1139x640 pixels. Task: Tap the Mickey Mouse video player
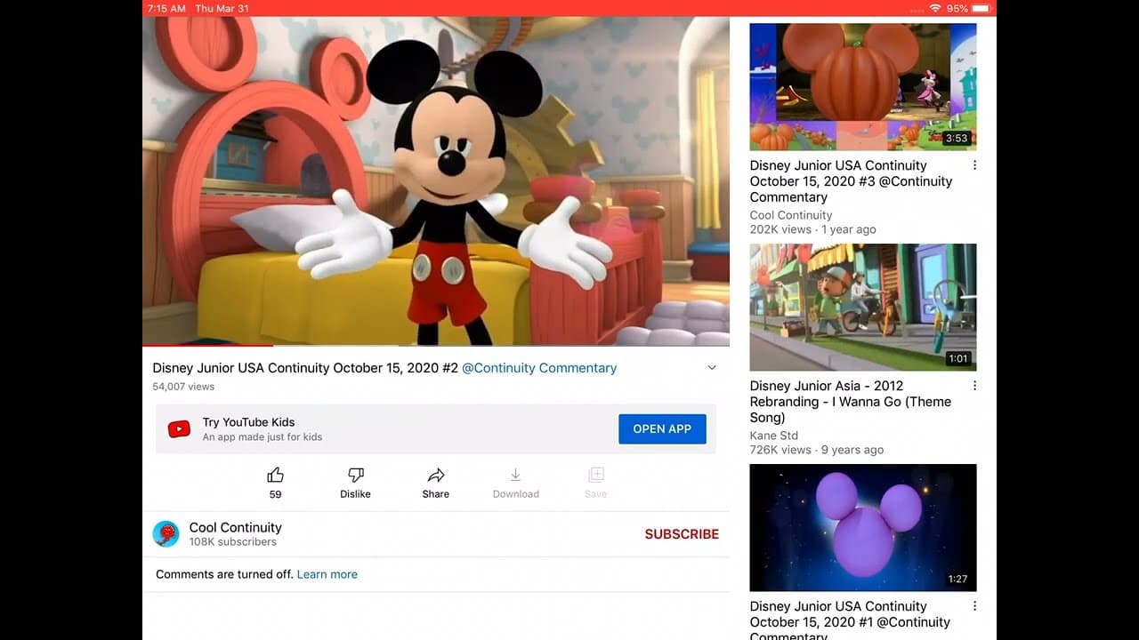pos(436,180)
